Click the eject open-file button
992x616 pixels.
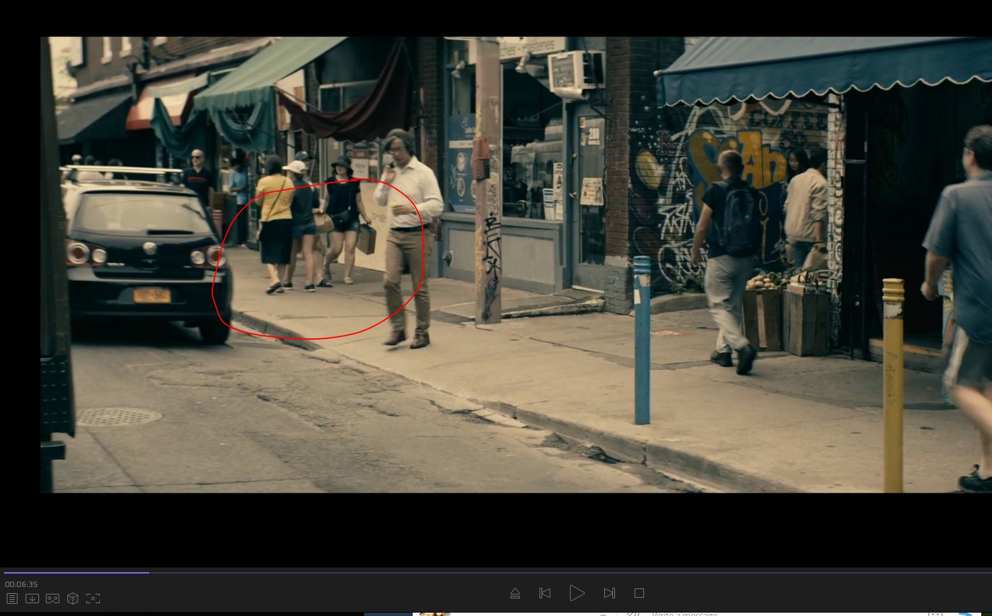point(515,593)
